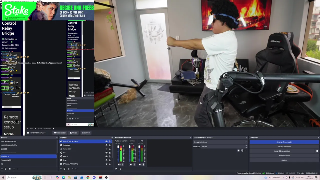This screenshot has width=320, height=180.
Task: Open virtual camera settings gear
Action: coord(317,151)
